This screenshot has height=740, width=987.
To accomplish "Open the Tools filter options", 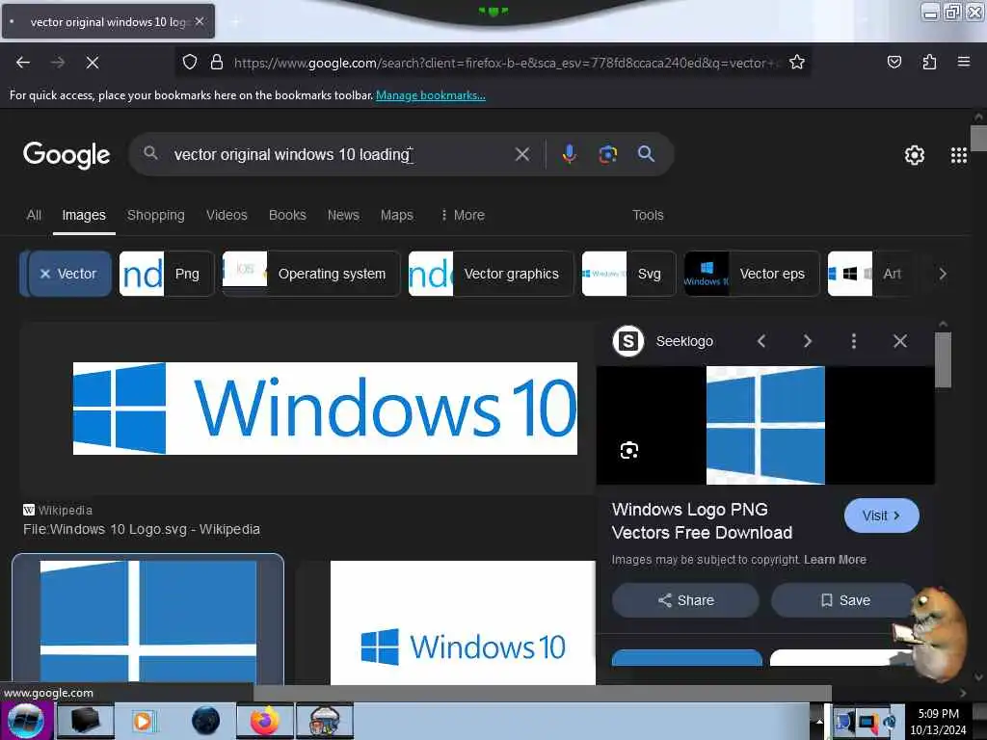I will (x=648, y=215).
